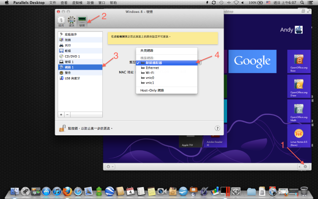
Task: Open the View (查看) menu
Action: click(64, 2)
